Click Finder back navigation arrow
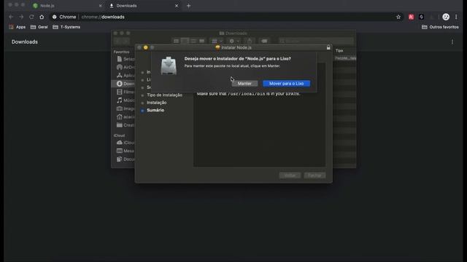Image resolution: width=467 pixels, height=262 pixels. click(117, 41)
